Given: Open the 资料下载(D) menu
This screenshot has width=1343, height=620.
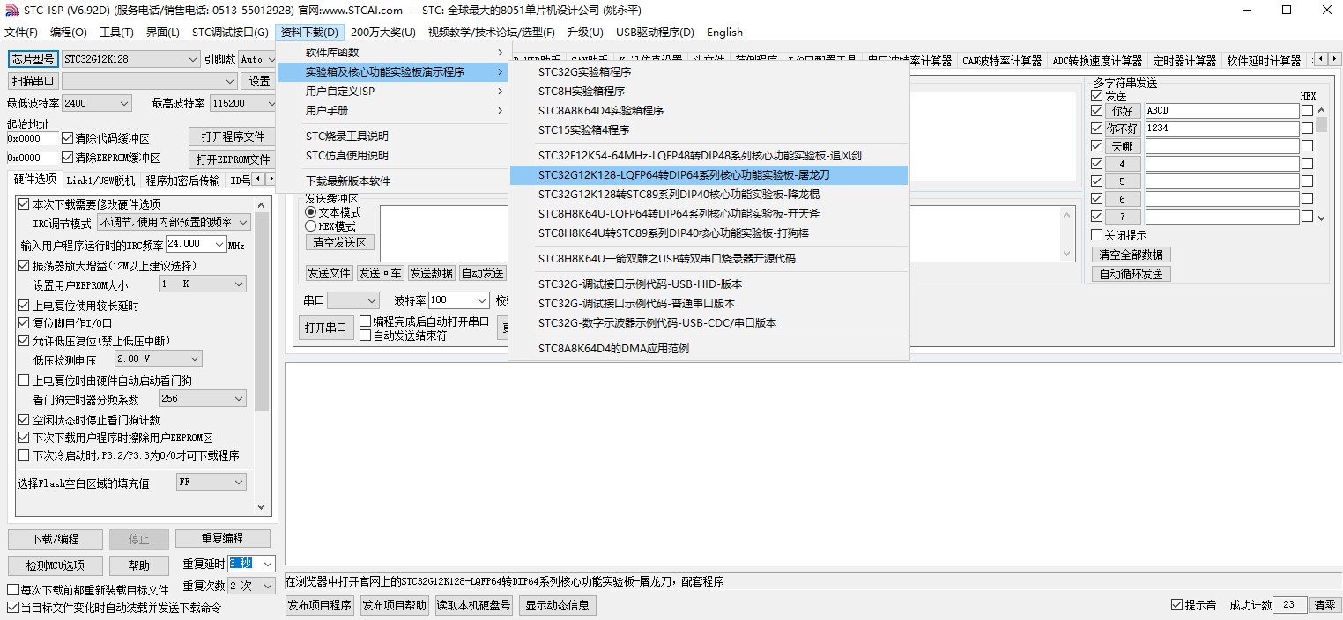Looking at the screenshot, I should click(x=309, y=33).
